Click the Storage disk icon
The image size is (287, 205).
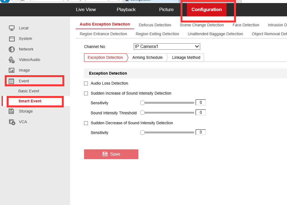[11, 111]
